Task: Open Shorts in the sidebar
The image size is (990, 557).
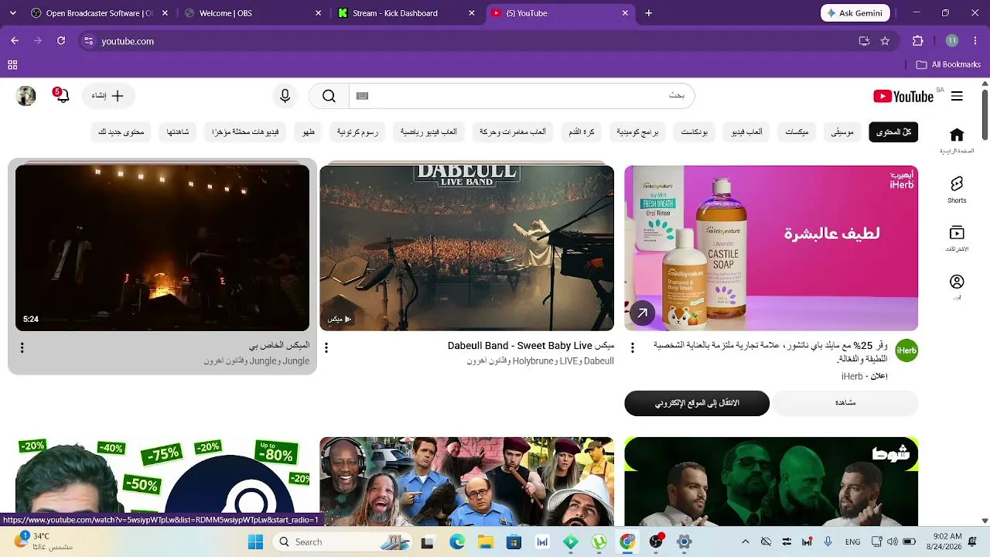Action: point(957,190)
